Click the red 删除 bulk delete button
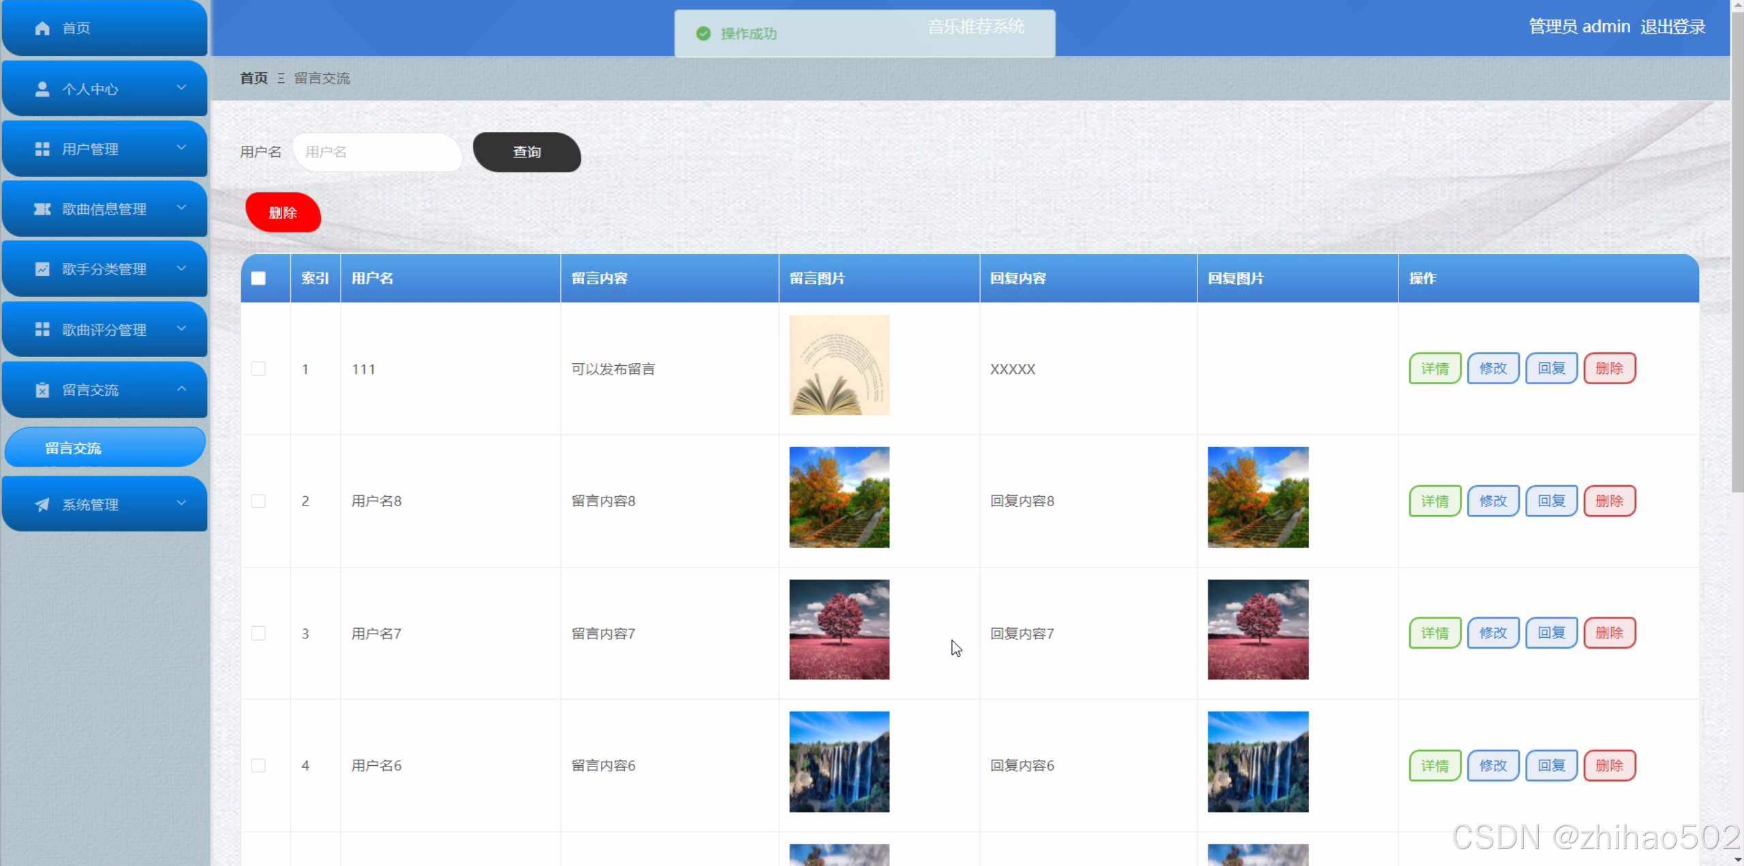Screen dimensions: 1744x866 pos(282,212)
